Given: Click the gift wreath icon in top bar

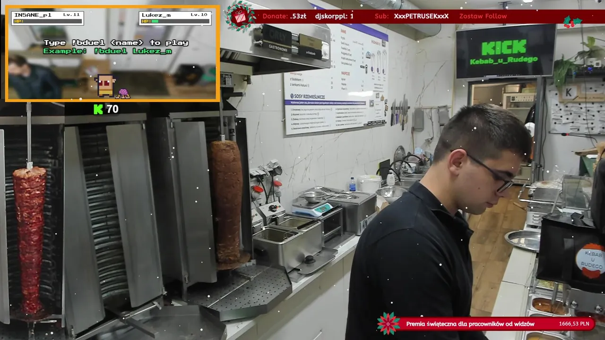Looking at the screenshot, I should pos(240,16).
